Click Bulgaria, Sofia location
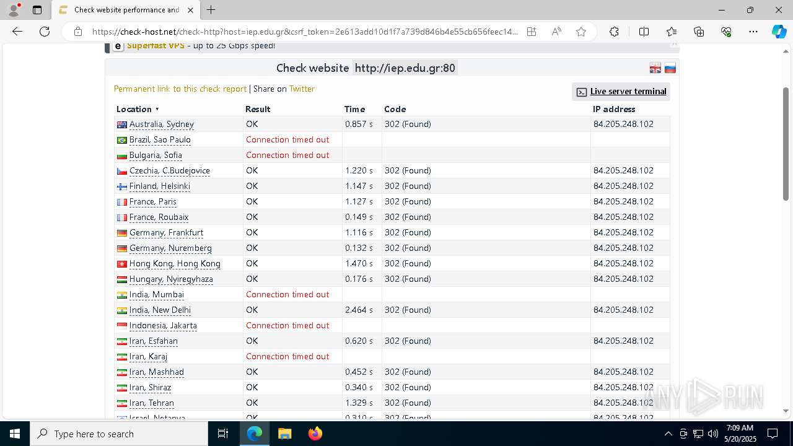The height and width of the screenshot is (446, 793). [x=156, y=155]
